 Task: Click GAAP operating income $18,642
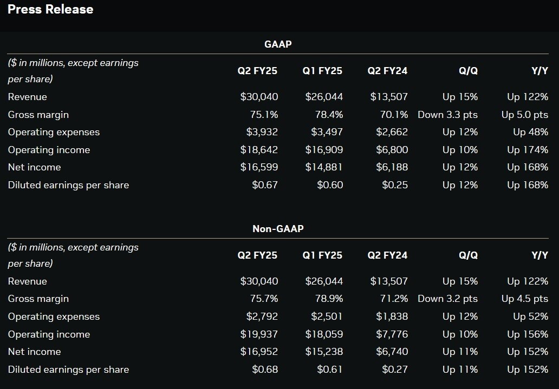[x=259, y=150]
